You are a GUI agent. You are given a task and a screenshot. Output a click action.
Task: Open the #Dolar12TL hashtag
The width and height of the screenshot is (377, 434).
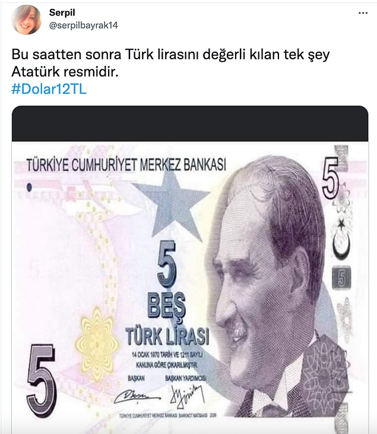pyautogui.click(x=49, y=89)
